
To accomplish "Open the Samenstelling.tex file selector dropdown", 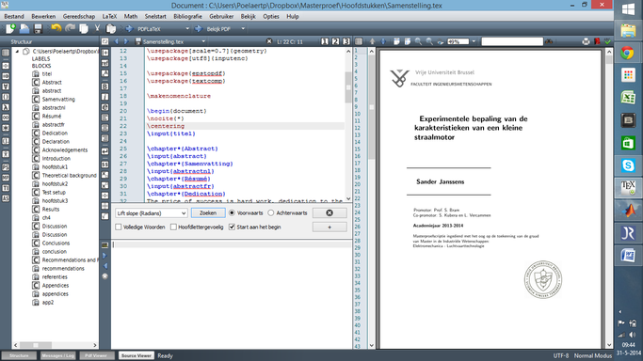I will pyautogui.click(x=203, y=41).
